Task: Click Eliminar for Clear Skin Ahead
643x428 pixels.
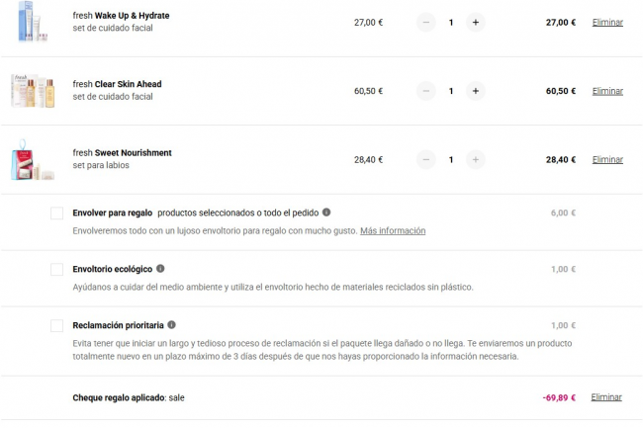Action: (x=607, y=91)
